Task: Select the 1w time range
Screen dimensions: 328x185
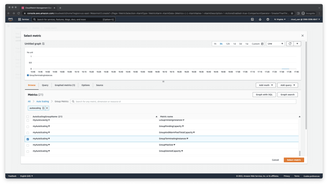Action: (247, 44)
